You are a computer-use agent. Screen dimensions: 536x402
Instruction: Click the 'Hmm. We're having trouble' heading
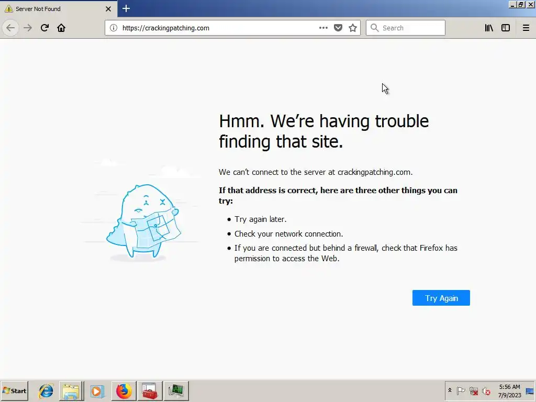click(x=323, y=131)
